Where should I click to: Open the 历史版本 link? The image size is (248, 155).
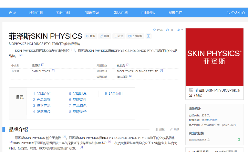coord(212,120)
